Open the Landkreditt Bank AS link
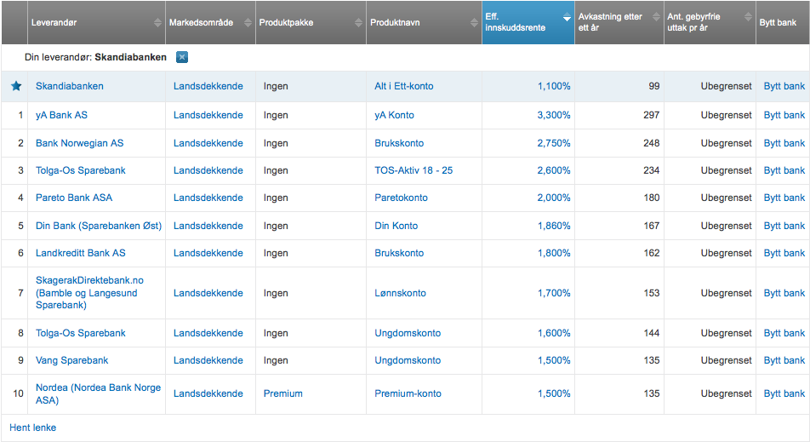This screenshot has height=442, width=810. tap(81, 253)
